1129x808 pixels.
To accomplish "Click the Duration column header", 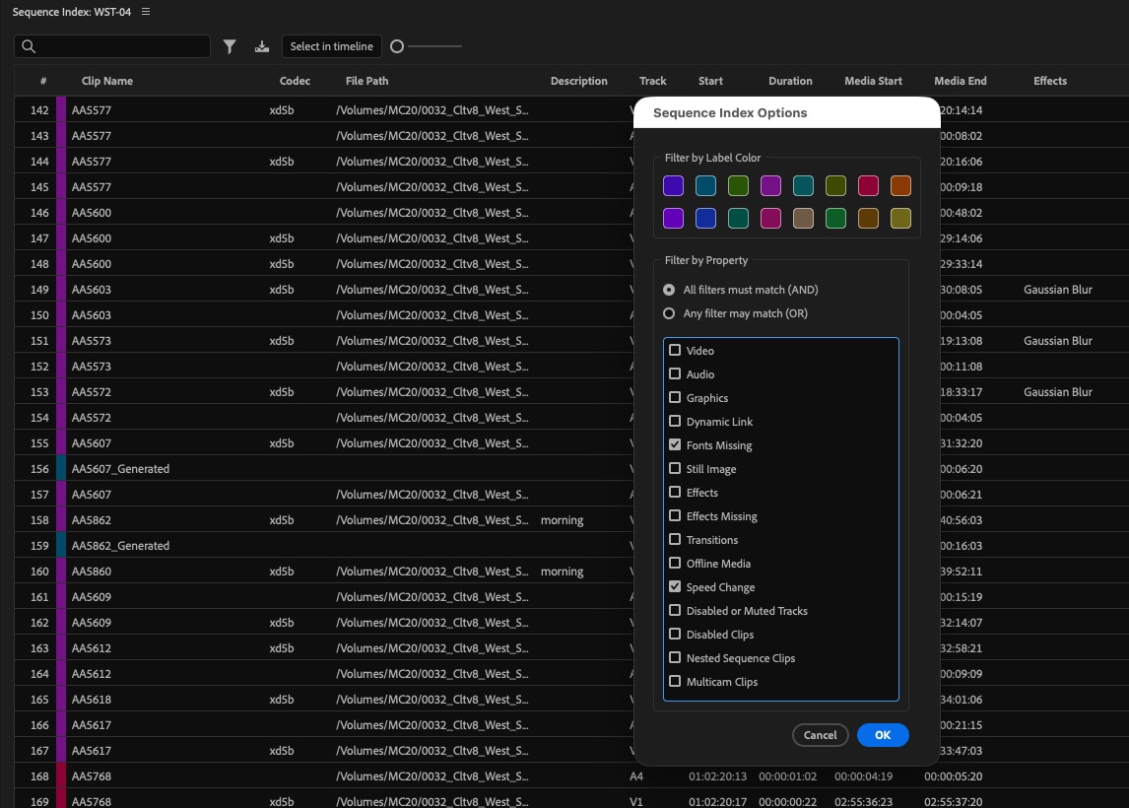I will point(790,81).
